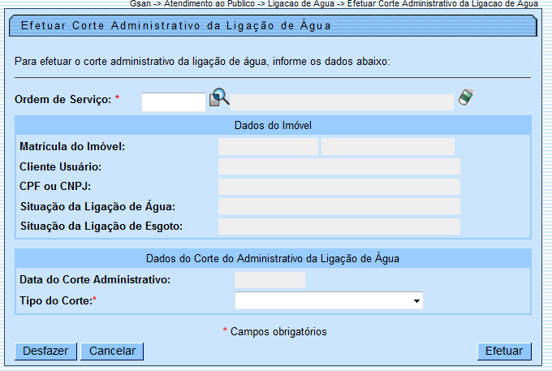
Task: Click the Situação da Ligação de Esgoto field
Action: tap(339, 226)
